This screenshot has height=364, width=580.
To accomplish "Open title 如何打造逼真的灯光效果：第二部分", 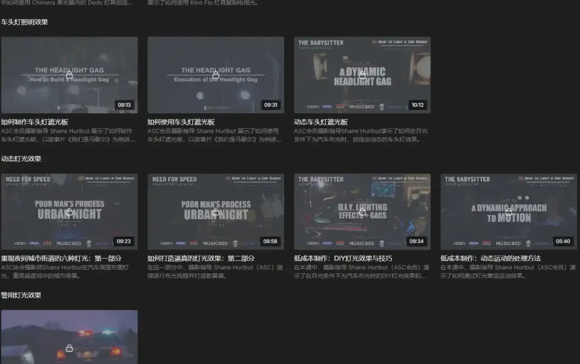I will 201,258.
